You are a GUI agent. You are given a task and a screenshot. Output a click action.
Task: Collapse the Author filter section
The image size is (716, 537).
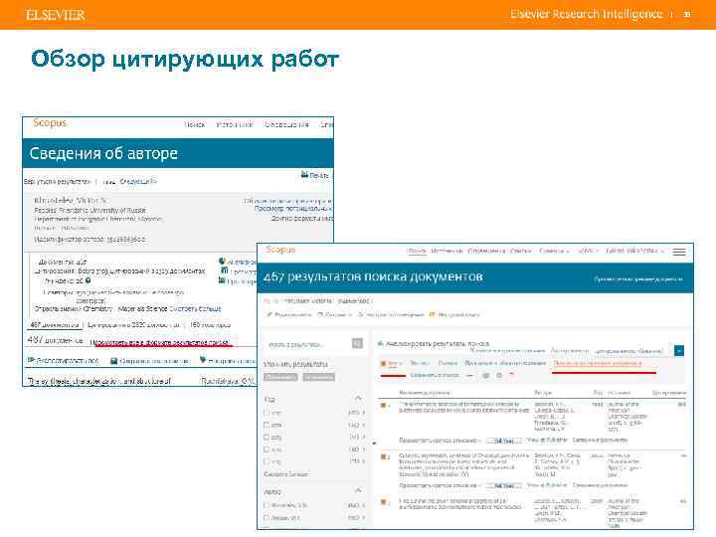point(358,490)
